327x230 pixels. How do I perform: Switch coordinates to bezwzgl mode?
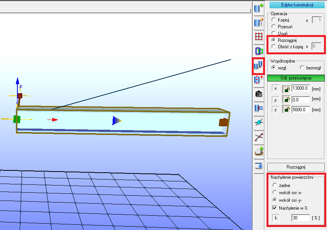point(302,67)
